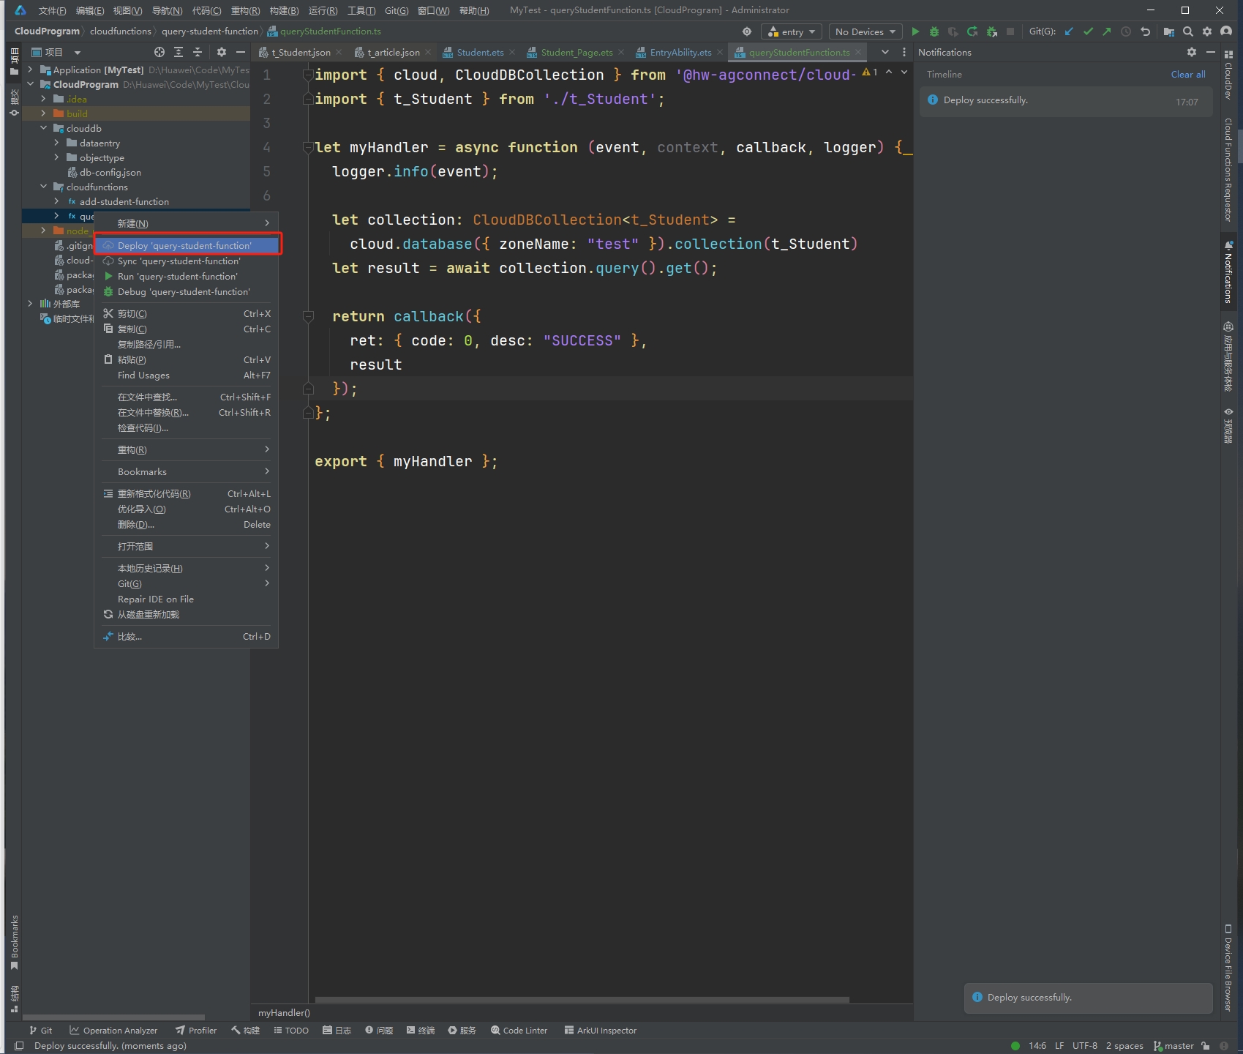Click Select Opened File crosshair in project panel

[159, 52]
